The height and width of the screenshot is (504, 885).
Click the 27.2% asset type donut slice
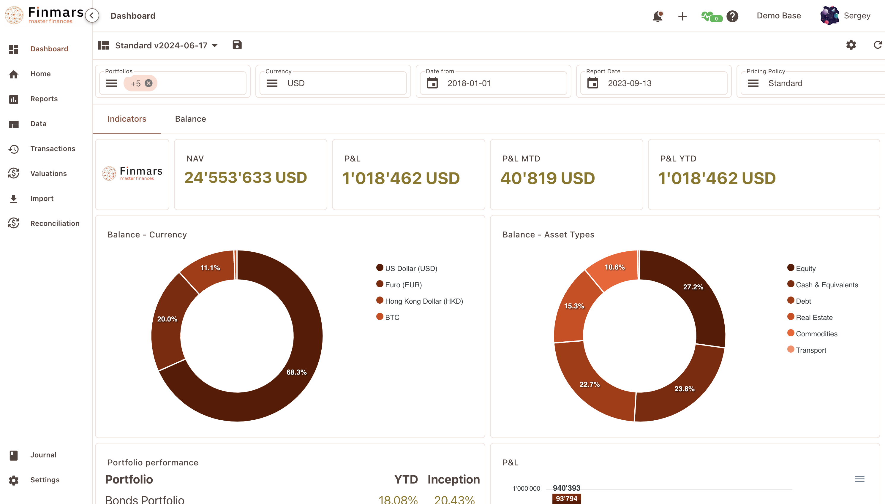(x=693, y=287)
